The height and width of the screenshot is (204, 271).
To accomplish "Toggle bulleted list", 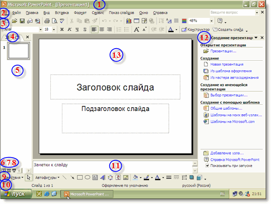I will (x=126, y=29).
